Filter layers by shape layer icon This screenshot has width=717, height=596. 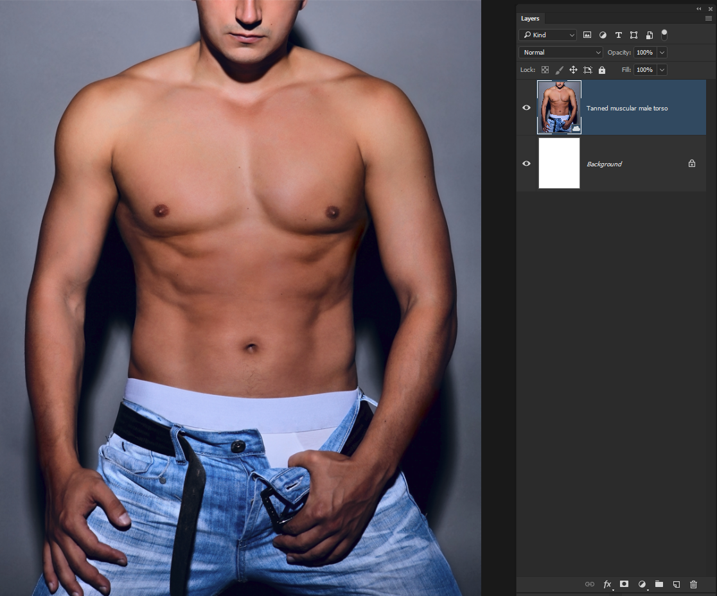tap(633, 35)
